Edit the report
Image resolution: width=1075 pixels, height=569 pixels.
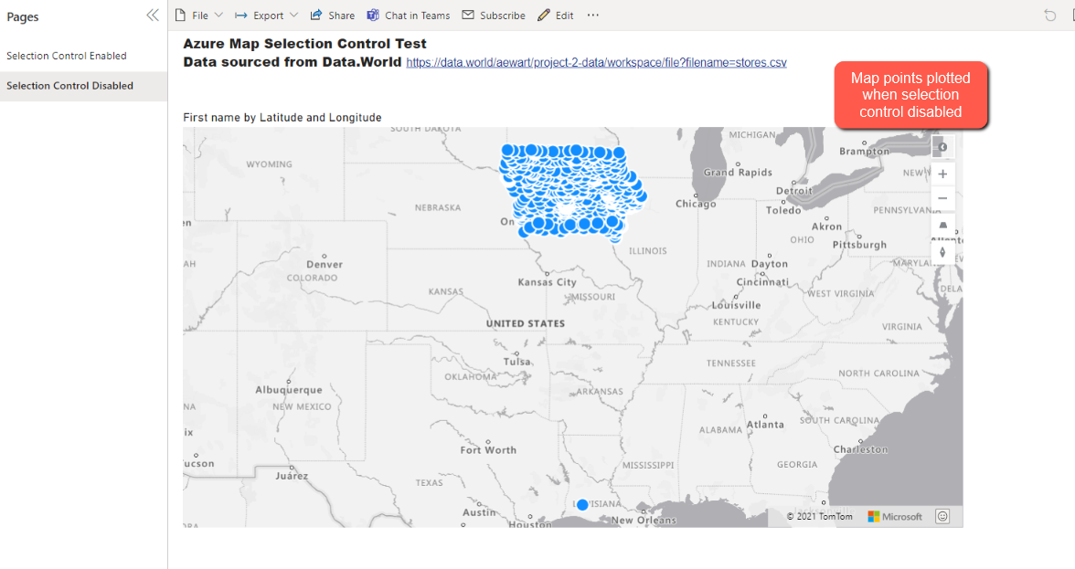coord(556,15)
